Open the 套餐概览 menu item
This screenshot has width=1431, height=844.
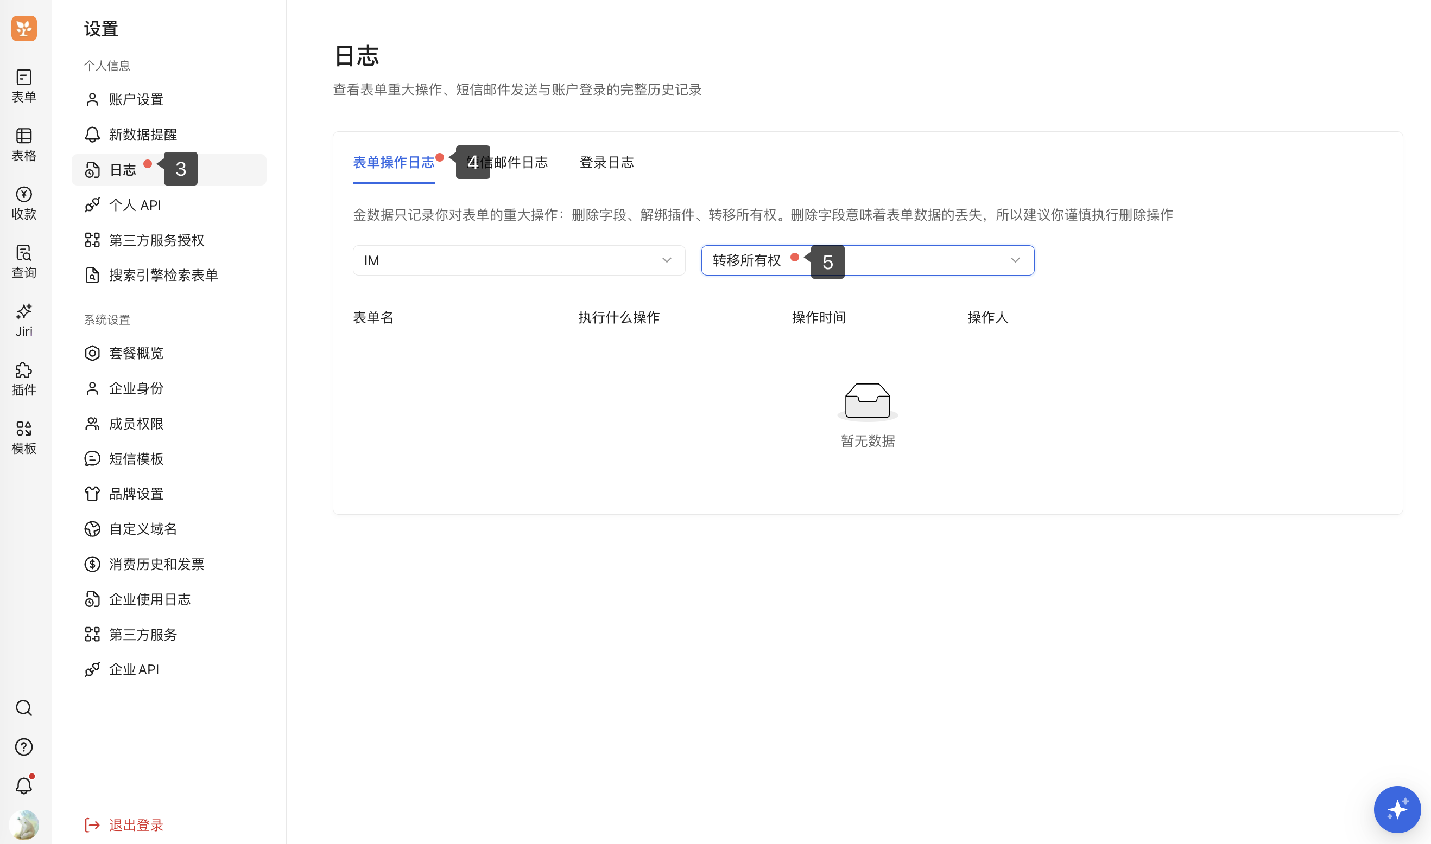[x=169, y=353]
